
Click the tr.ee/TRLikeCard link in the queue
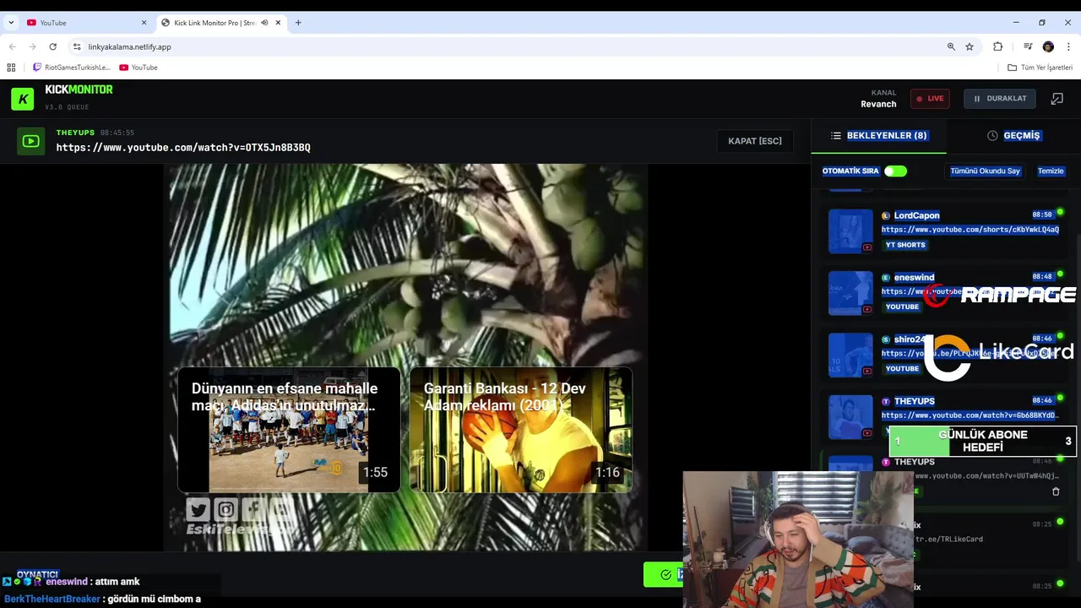pos(948,539)
